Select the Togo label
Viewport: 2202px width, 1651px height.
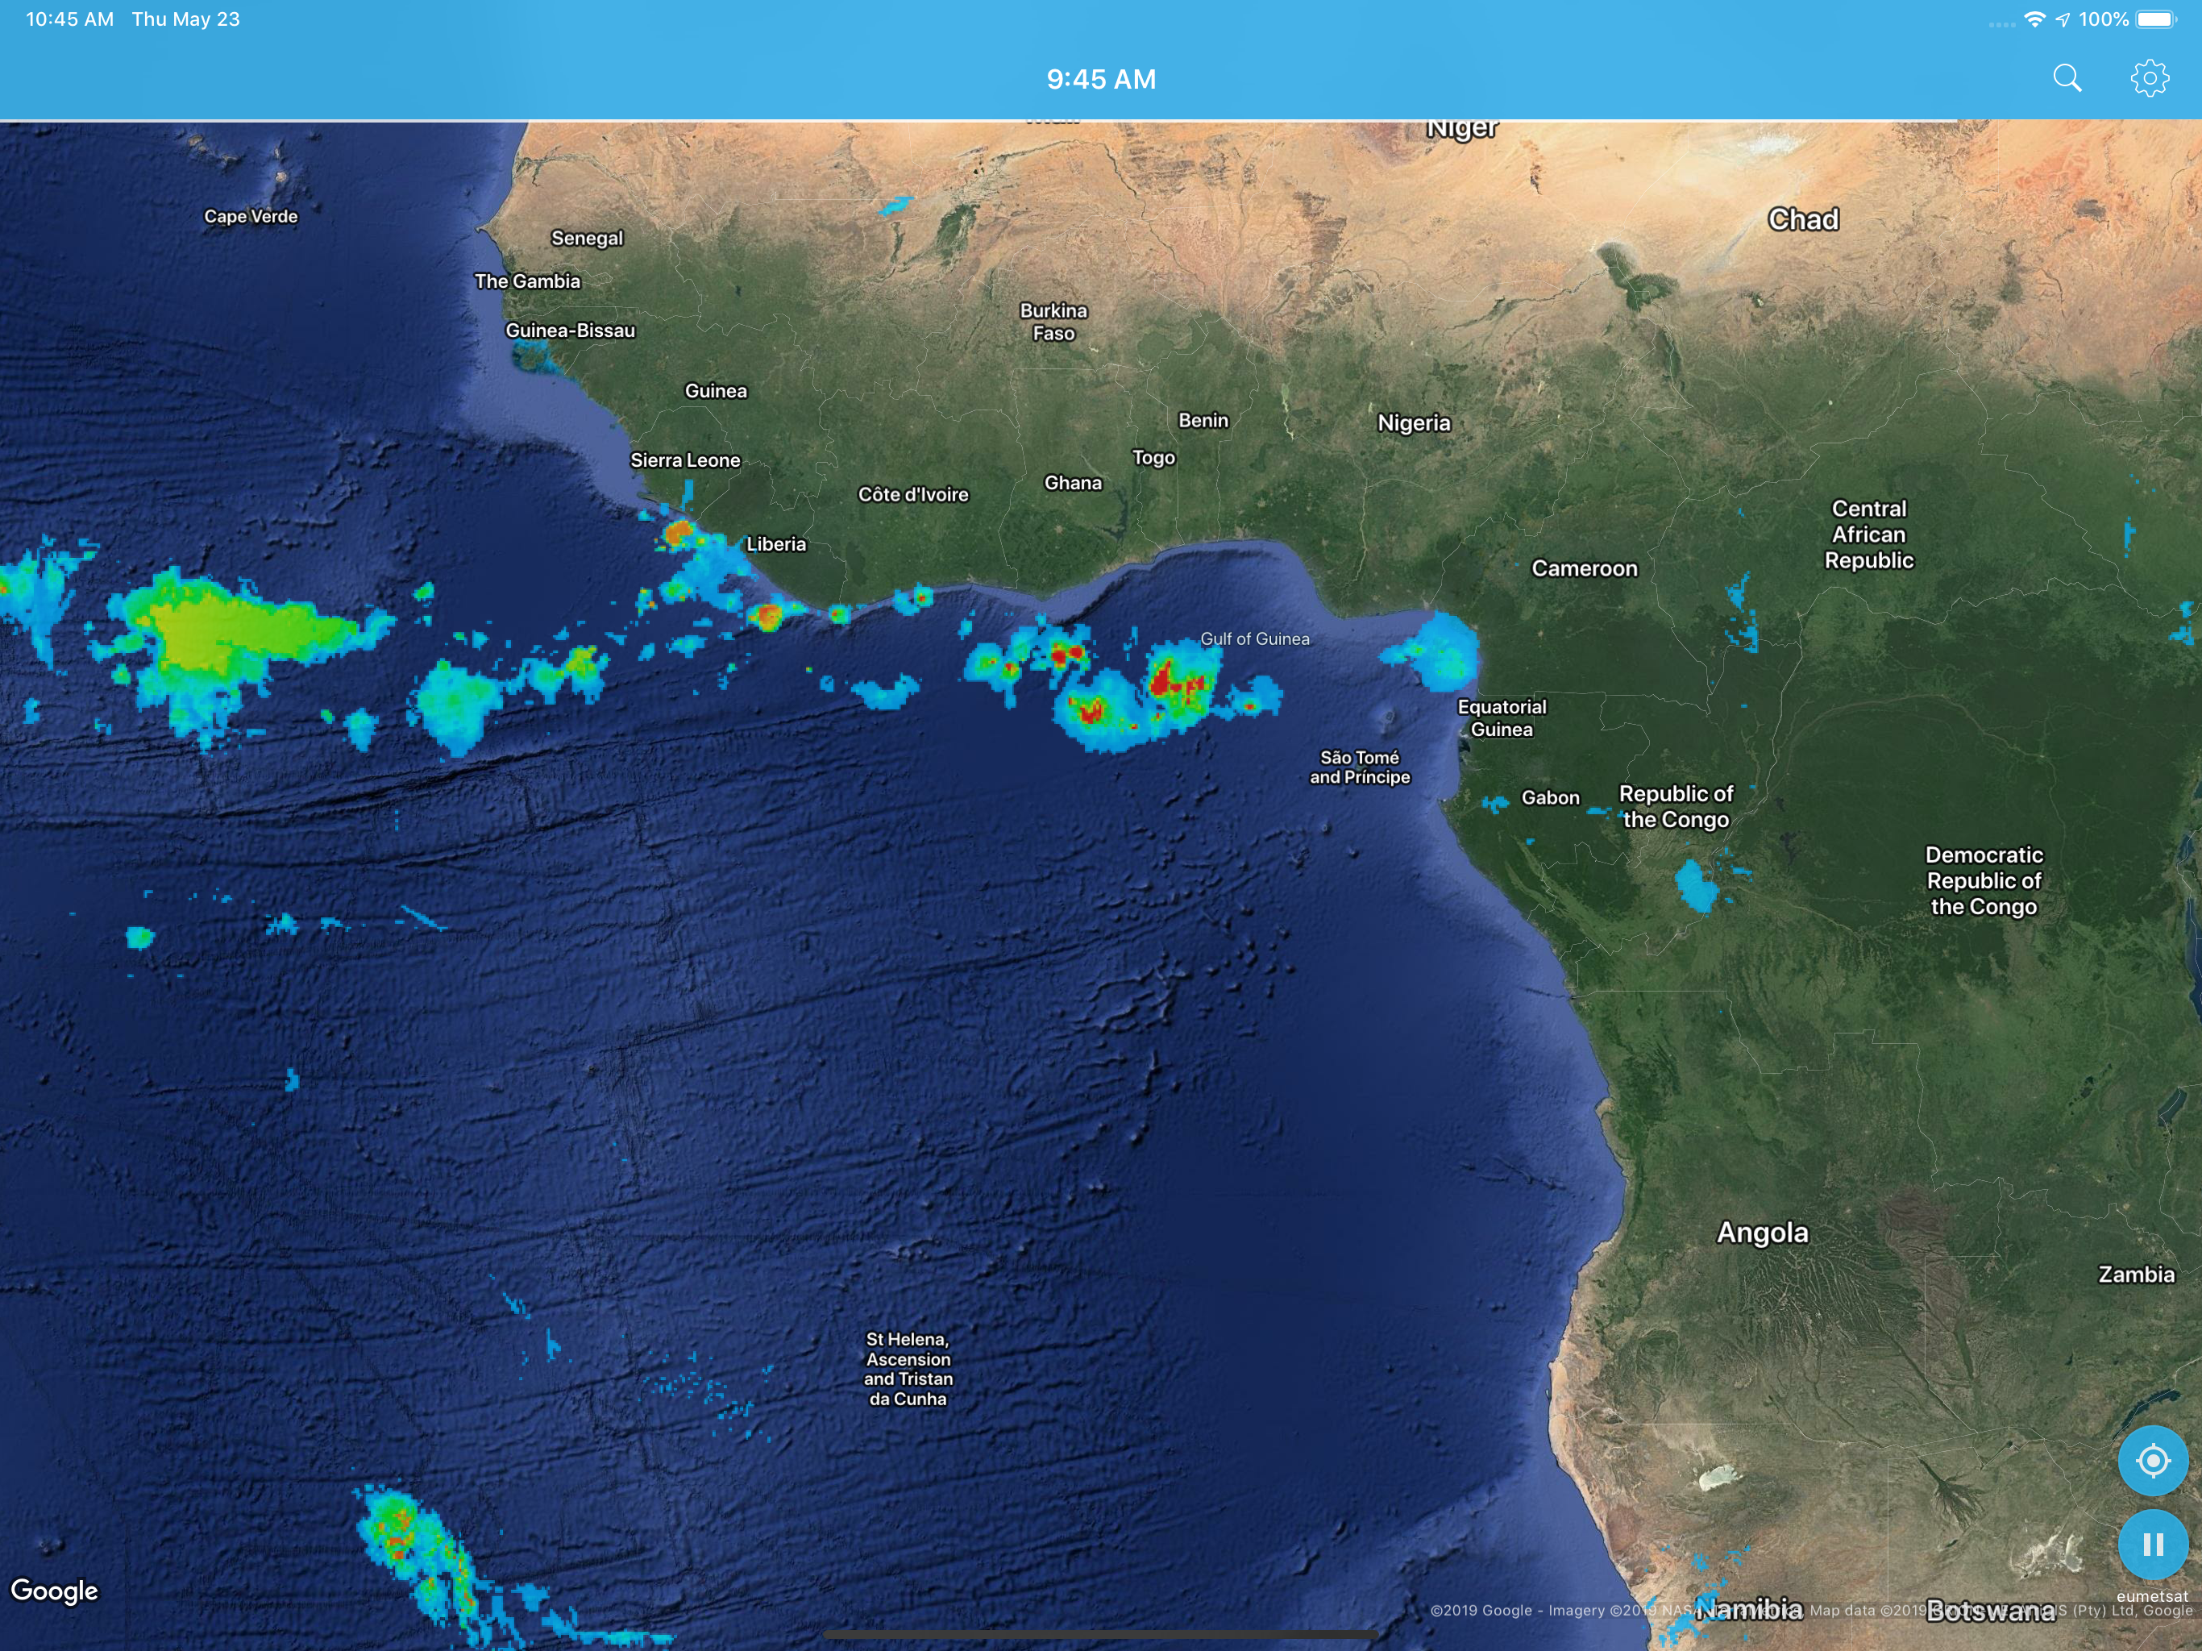pos(1153,458)
